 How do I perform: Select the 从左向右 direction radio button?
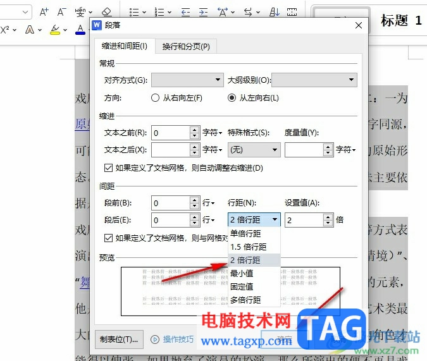click(232, 98)
